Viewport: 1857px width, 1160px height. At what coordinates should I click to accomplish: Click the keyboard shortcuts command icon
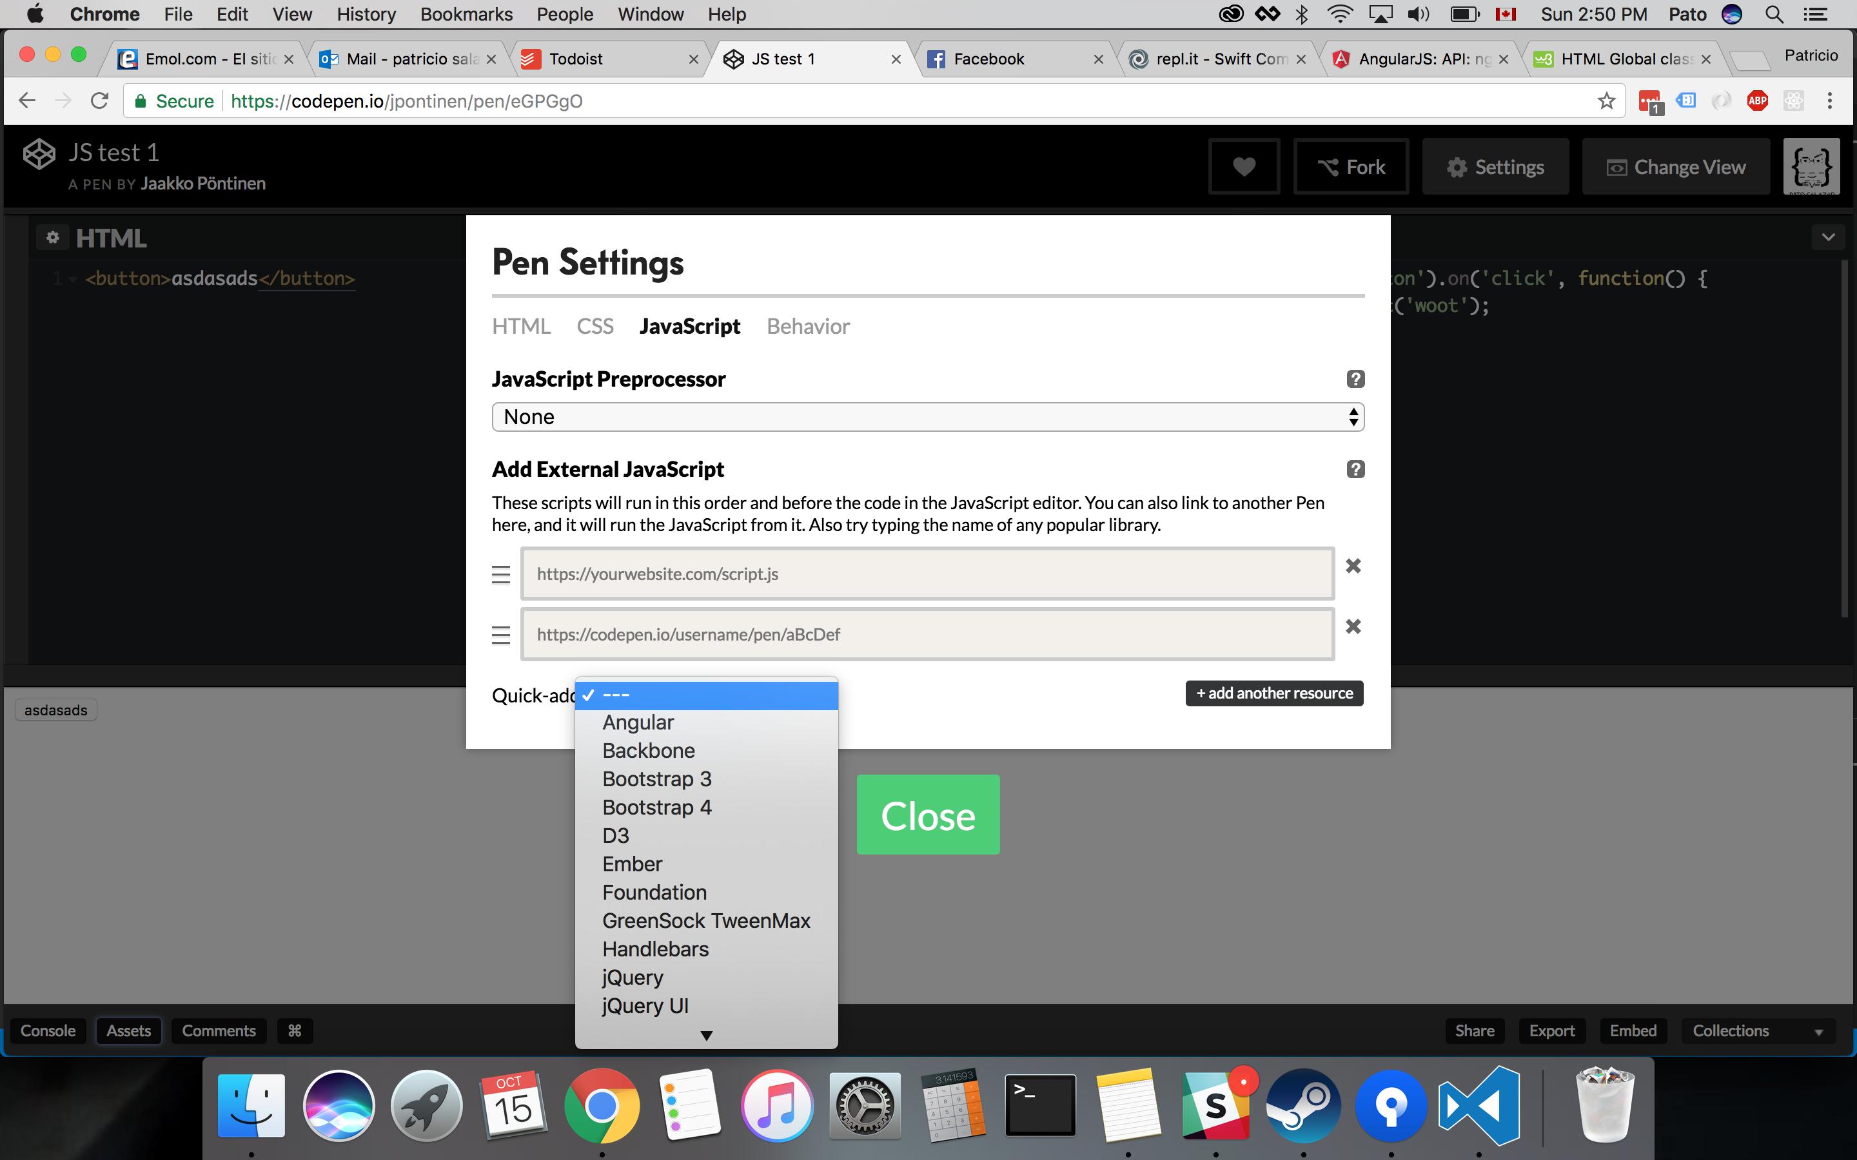pyautogui.click(x=295, y=1030)
